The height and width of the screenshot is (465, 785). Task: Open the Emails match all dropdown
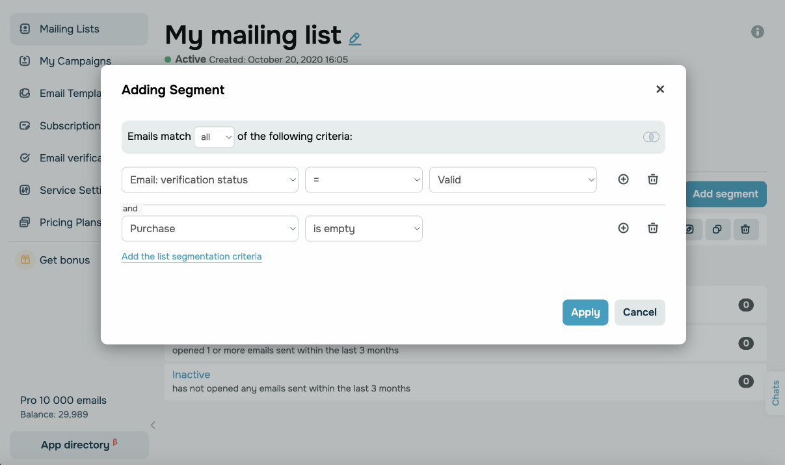coord(214,137)
